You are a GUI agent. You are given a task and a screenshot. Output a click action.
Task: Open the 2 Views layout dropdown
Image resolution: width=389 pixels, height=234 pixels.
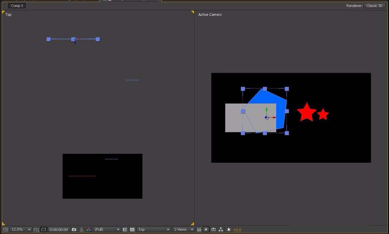click(x=183, y=230)
